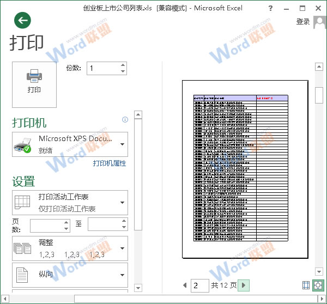This screenshot has width=327, height=304.
Task: Click the large Print button
Action: [x=34, y=84]
